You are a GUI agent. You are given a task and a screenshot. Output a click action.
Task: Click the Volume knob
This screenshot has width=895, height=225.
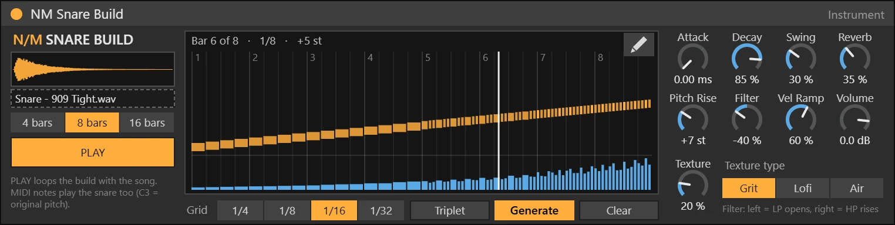coord(855,120)
